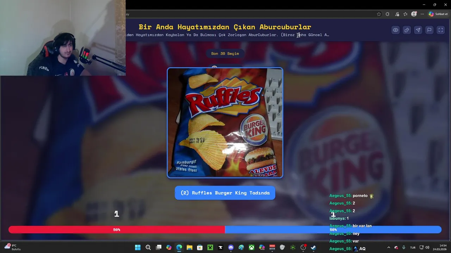Open Microsoft Store from taskbar
The height and width of the screenshot is (253, 451).
click(x=200, y=247)
